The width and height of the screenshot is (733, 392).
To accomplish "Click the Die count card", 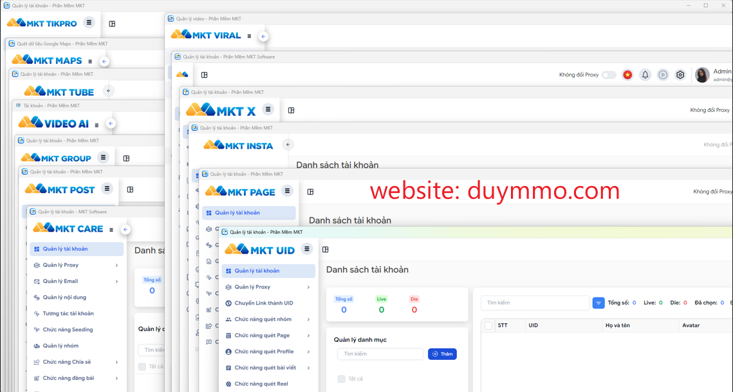I will [x=414, y=304].
